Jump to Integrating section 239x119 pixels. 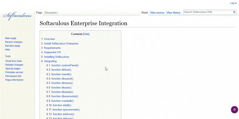click(50, 61)
